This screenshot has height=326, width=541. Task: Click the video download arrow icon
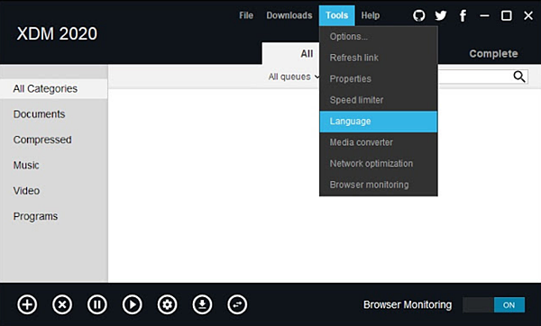pos(202,304)
